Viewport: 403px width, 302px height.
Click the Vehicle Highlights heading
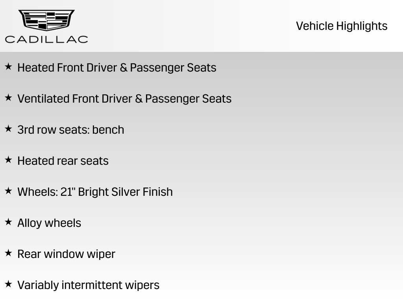(x=342, y=26)
